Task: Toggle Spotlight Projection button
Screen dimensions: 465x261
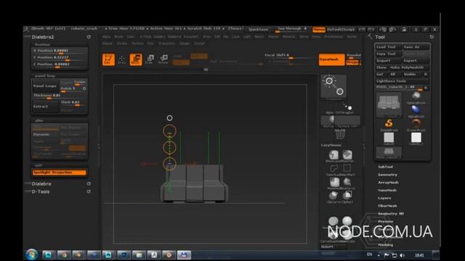Action: click(x=60, y=173)
